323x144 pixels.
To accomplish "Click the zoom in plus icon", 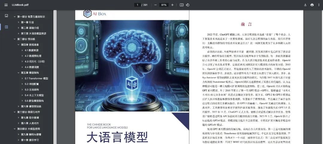I will (x=173, y=5).
